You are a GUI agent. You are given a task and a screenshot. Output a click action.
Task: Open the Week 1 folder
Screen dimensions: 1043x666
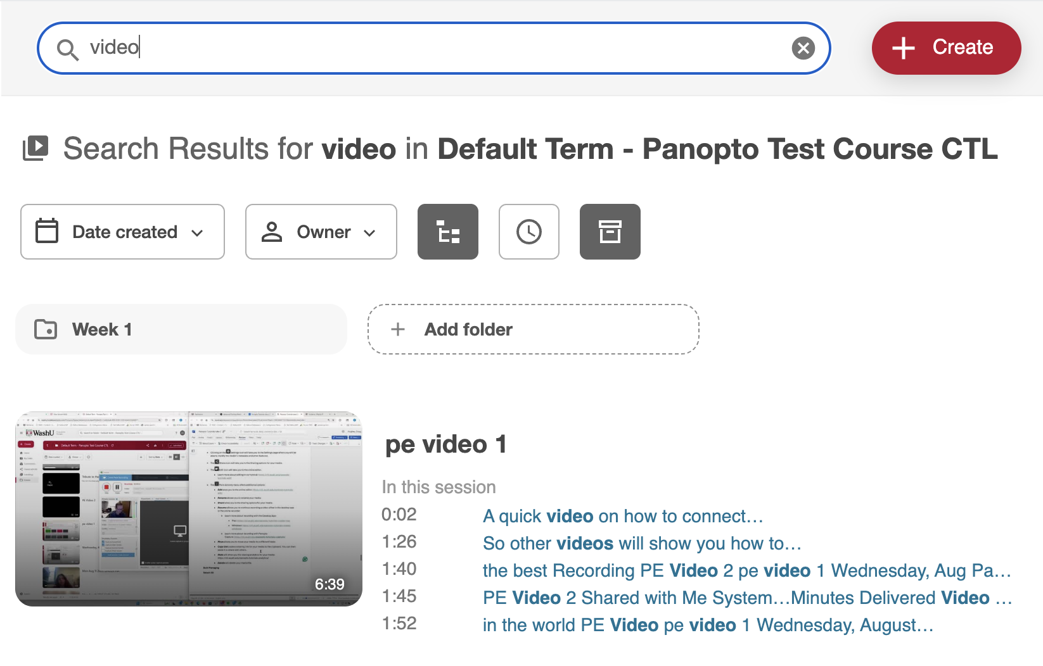[181, 329]
